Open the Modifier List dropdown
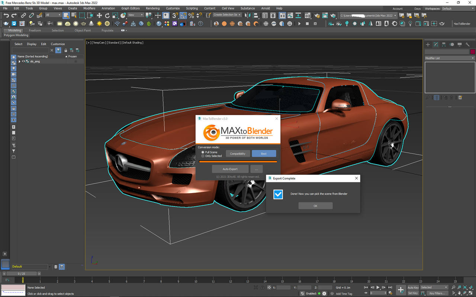 coord(449,58)
